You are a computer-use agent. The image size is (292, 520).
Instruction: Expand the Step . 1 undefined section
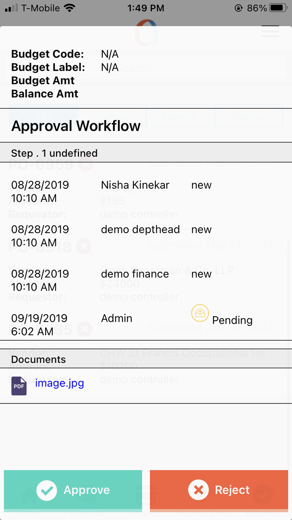click(55, 153)
